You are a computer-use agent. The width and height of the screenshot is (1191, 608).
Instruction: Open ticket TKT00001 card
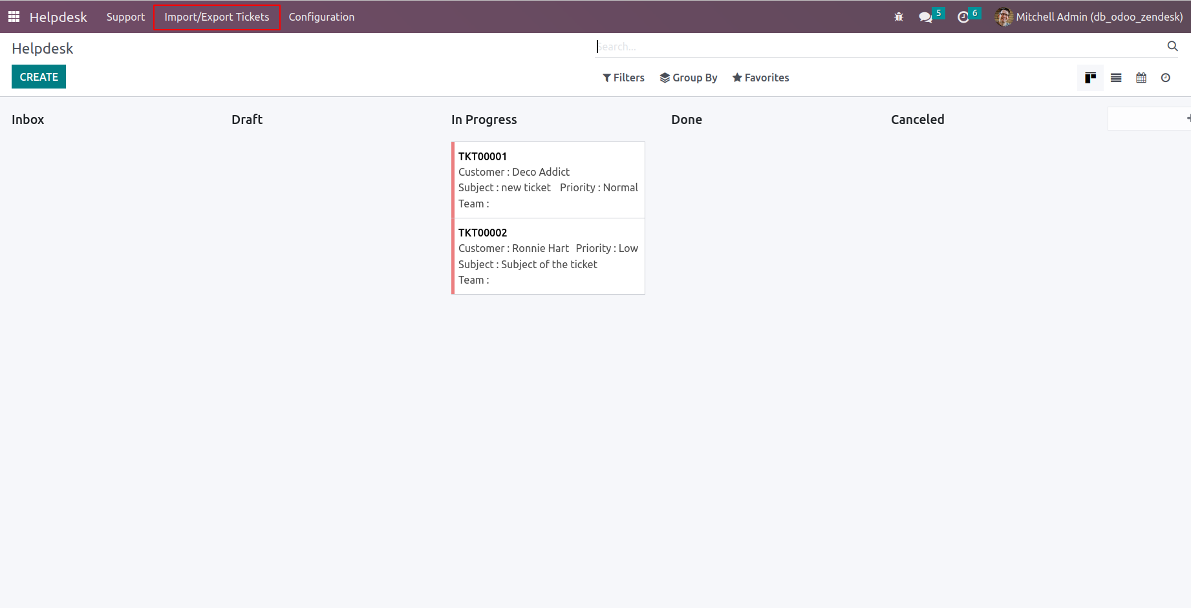pyautogui.click(x=548, y=180)
